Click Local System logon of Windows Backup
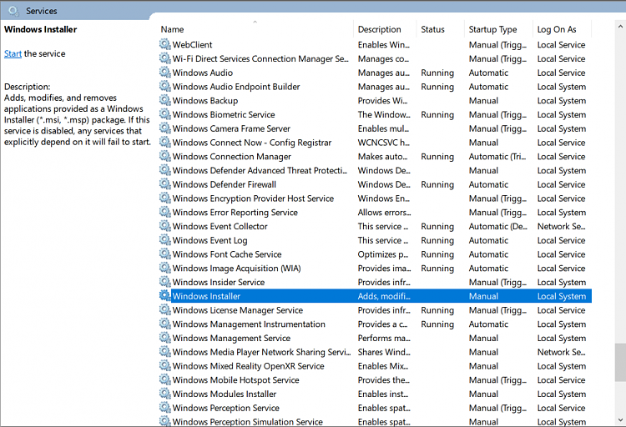This screenshot has width=626, height=427. click(562, 101)
